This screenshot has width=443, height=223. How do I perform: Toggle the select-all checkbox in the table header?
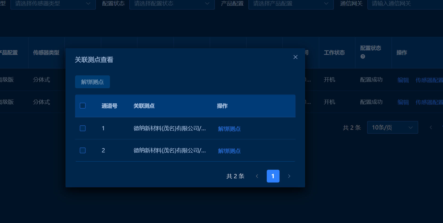(x=83, y=106)
